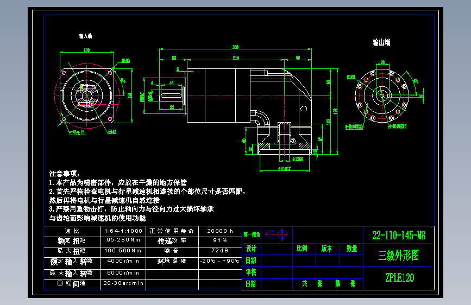Select note 3 about forbidding heavy impact
The width and height of the screenshot is (471, 305).
131,213
